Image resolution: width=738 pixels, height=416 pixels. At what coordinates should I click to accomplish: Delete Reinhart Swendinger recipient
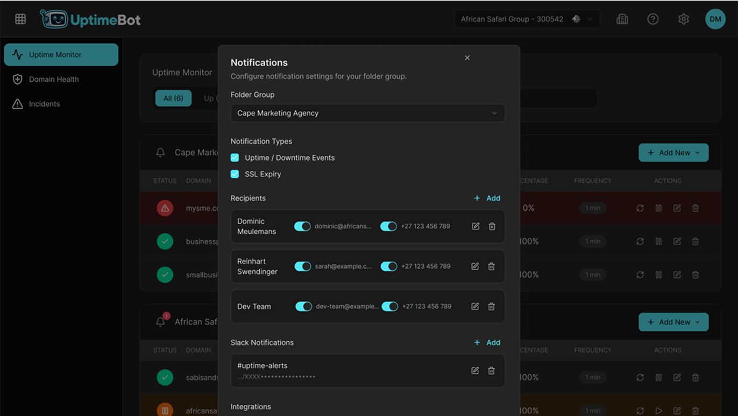pyautogui.click(x=491, y=266)
